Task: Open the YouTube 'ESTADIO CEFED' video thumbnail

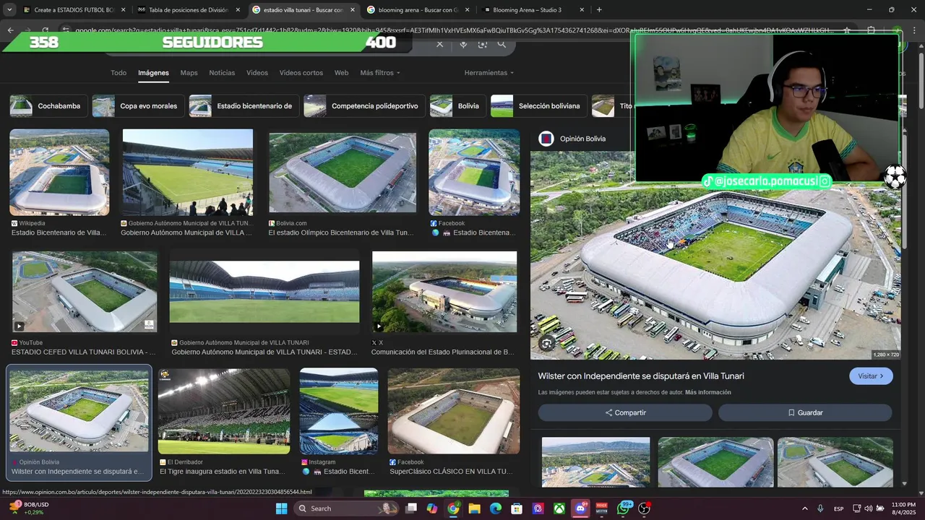Action: 85,292
